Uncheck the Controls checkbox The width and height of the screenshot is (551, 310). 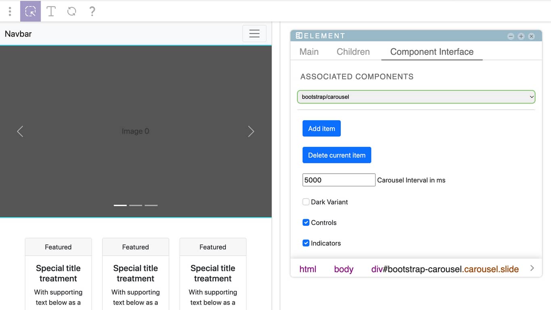point(306,223)
